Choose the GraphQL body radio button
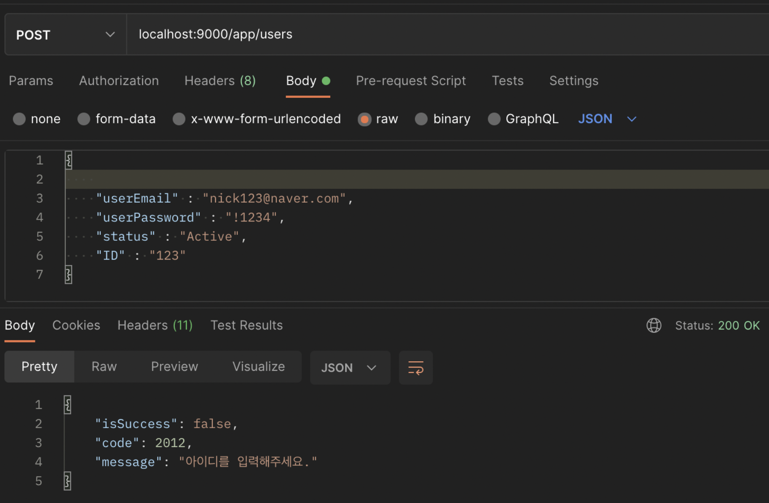 tap(494, 119)
